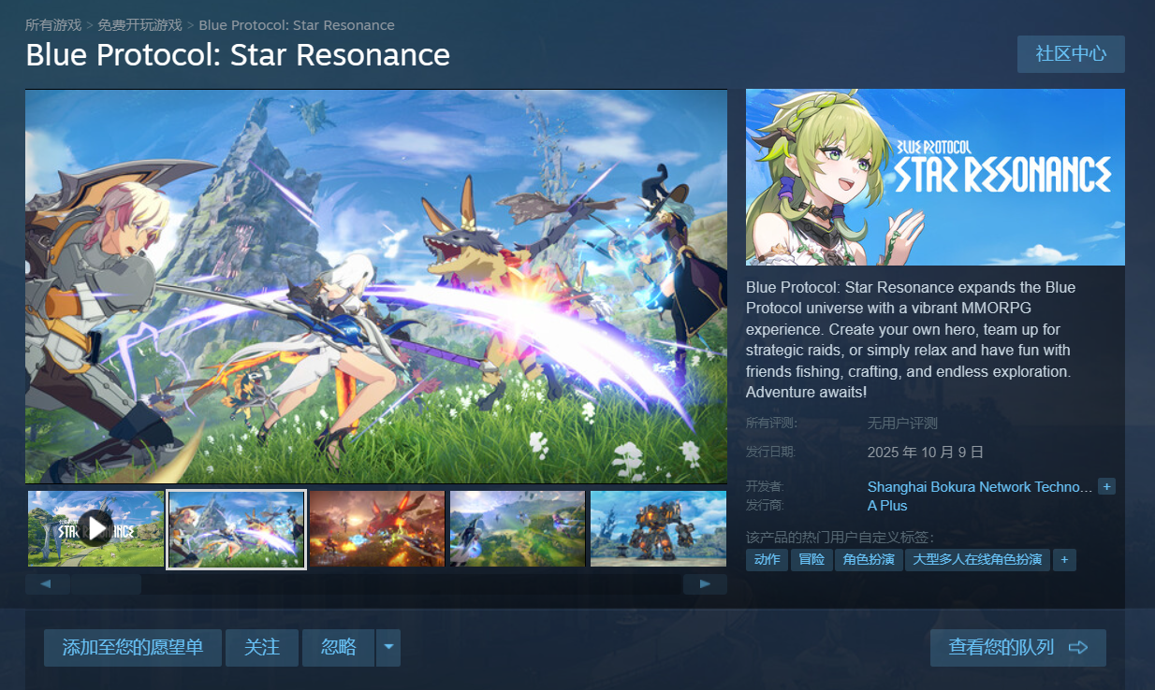The height and width of the screenshot is (690, 1155).
Task: Toggle 忽略 to ignore this game
Action: click(x=339, y=648)
